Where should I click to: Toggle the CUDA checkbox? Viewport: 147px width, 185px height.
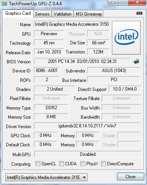[61, 164]
